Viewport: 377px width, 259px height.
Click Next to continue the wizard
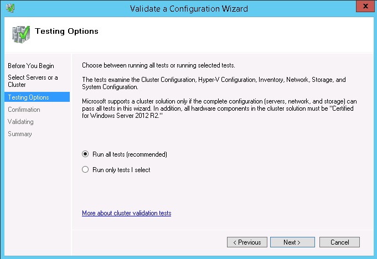pos(292,242)
